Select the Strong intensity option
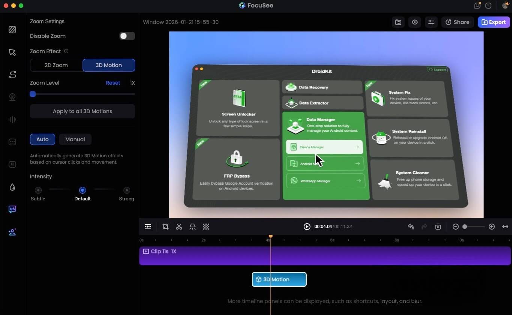Image resolution: width=512 pixels, height=315 pixels. pos(127,190)
